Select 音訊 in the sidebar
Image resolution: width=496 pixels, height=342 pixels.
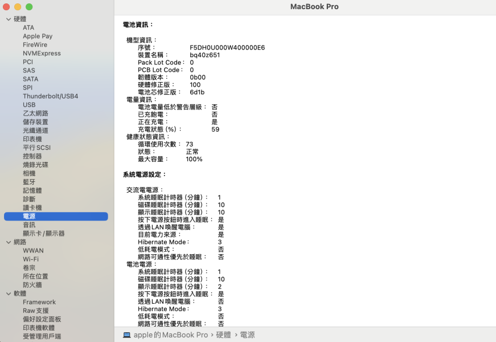(x=29, y=225)
